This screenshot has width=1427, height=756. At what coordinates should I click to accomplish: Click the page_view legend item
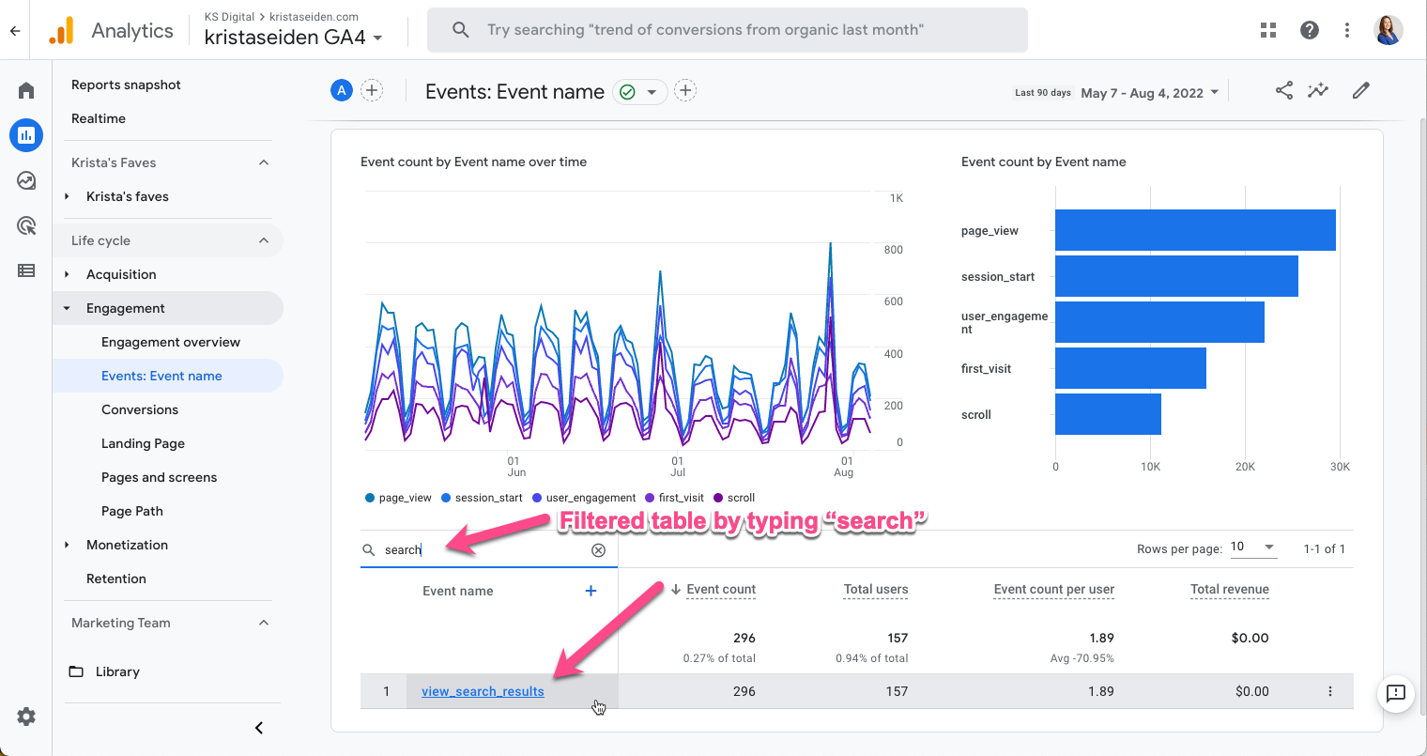[x=398, y=498]
